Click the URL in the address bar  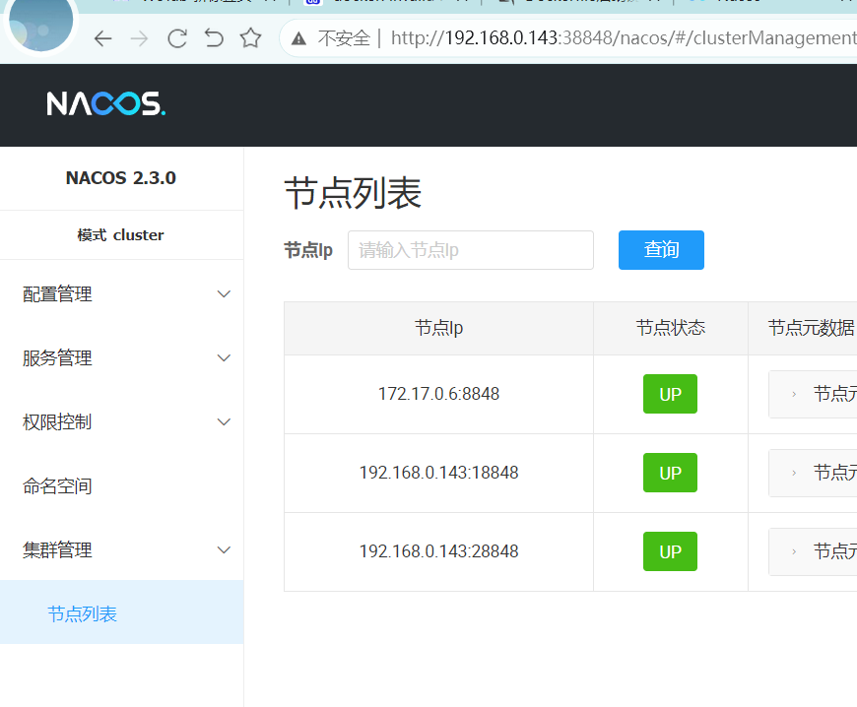click(x=624, y=37)
